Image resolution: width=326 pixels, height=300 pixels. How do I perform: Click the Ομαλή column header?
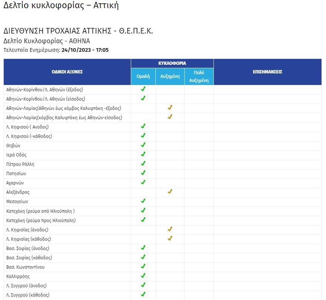[x=143, y=76]
